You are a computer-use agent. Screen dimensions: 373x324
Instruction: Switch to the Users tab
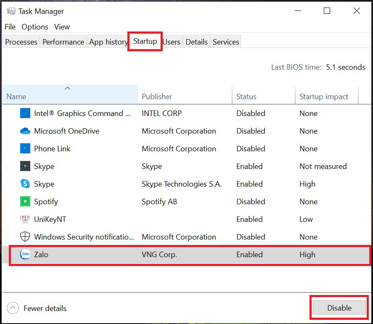click(172, 42)
